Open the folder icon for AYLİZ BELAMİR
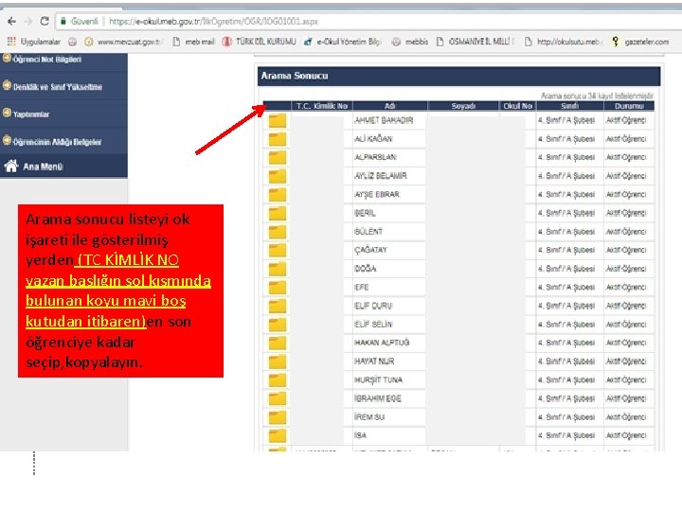Viewport: 682px width, 511px height. click(277, 176)
